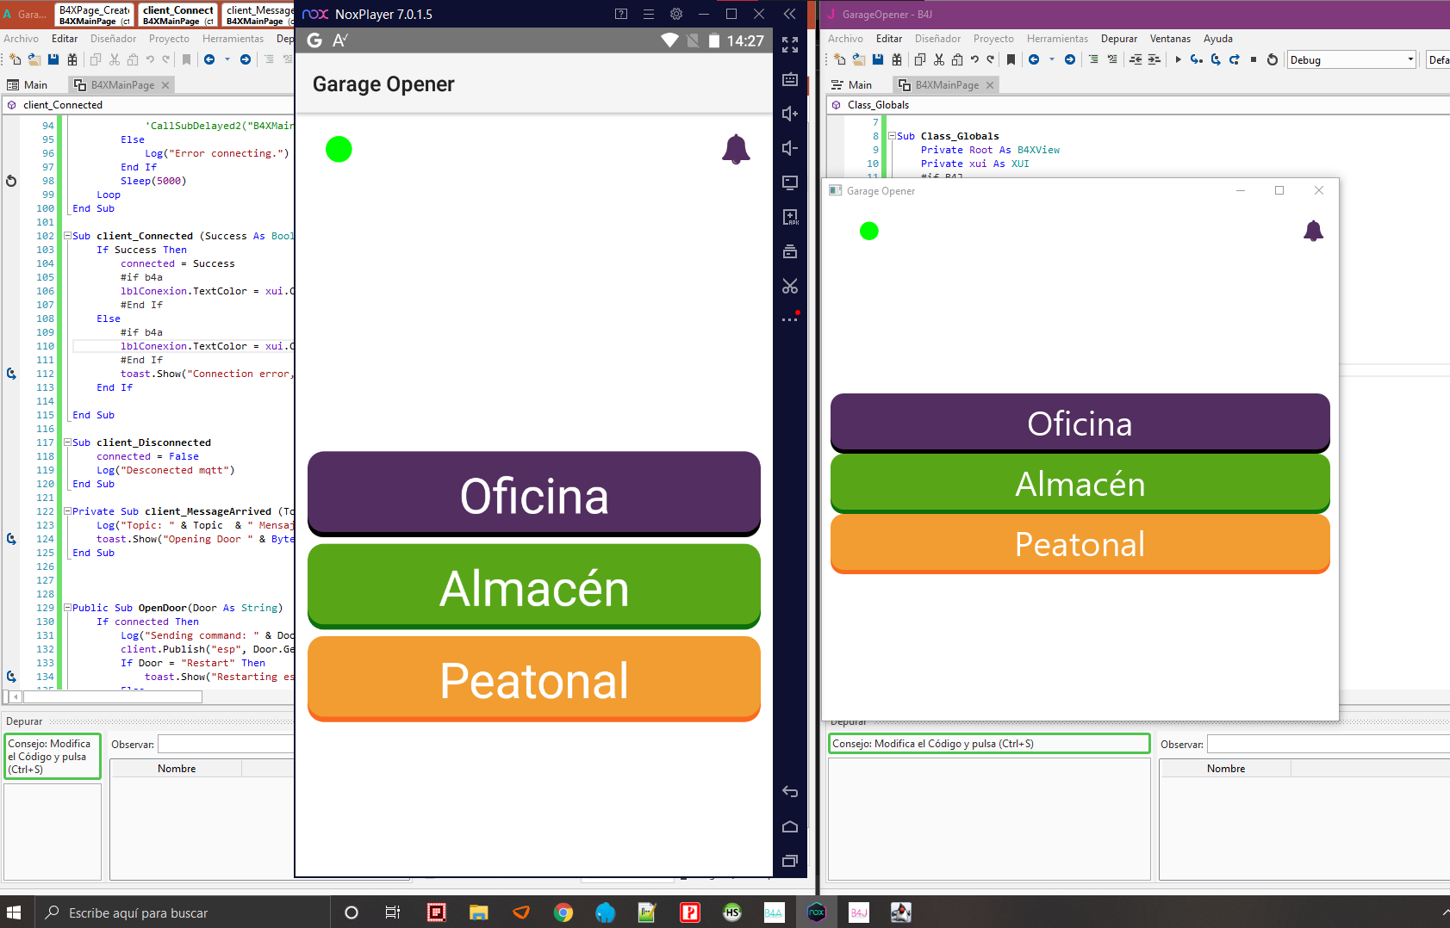Tap the Peatonal button in emulator
1450x928 pixels.
[534, 678]
